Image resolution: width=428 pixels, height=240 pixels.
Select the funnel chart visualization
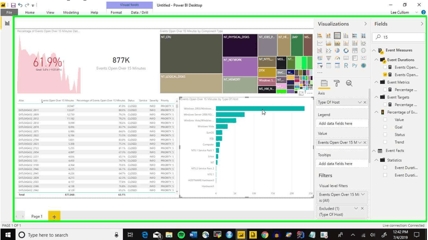[x=328, y=58]
